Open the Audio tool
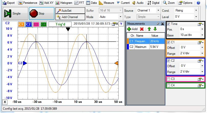207x113 pixels. point(138,3)
